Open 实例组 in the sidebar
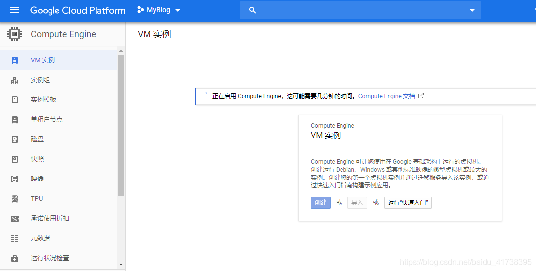The width and height of the screenshot is (536, 271). click(x=58, y=80)
